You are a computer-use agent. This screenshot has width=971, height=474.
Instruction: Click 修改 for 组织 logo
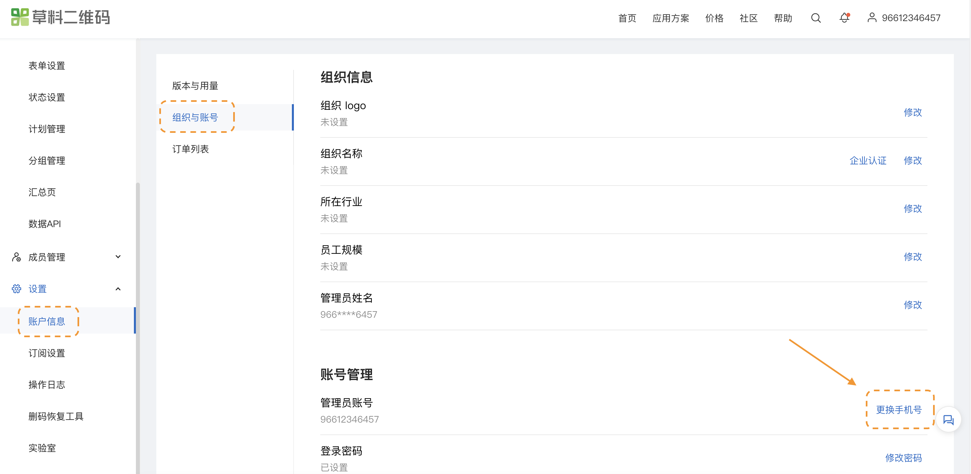(x=913, y=112)
